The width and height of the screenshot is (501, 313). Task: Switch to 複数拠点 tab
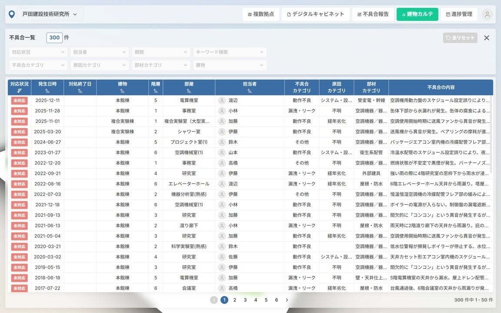tap(261, 14)
